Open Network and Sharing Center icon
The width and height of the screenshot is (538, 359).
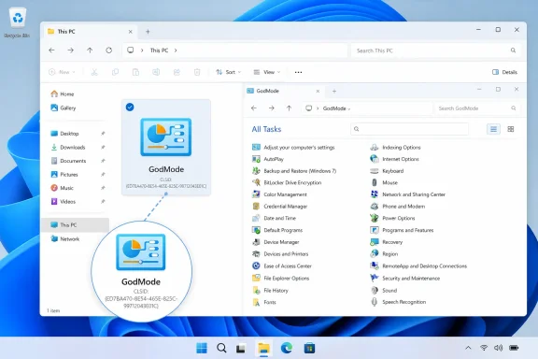click(375, 194)
